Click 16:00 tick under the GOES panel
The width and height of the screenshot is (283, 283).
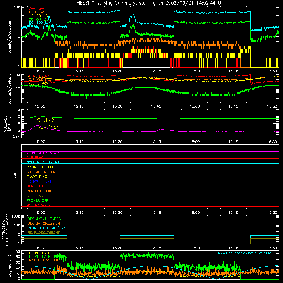(195, 142)
